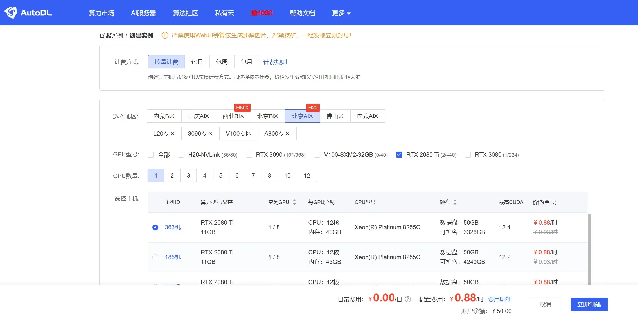Open the AI服务器 page
The width and height of the screenshot is (638, 321).
(x=144, y=13)
